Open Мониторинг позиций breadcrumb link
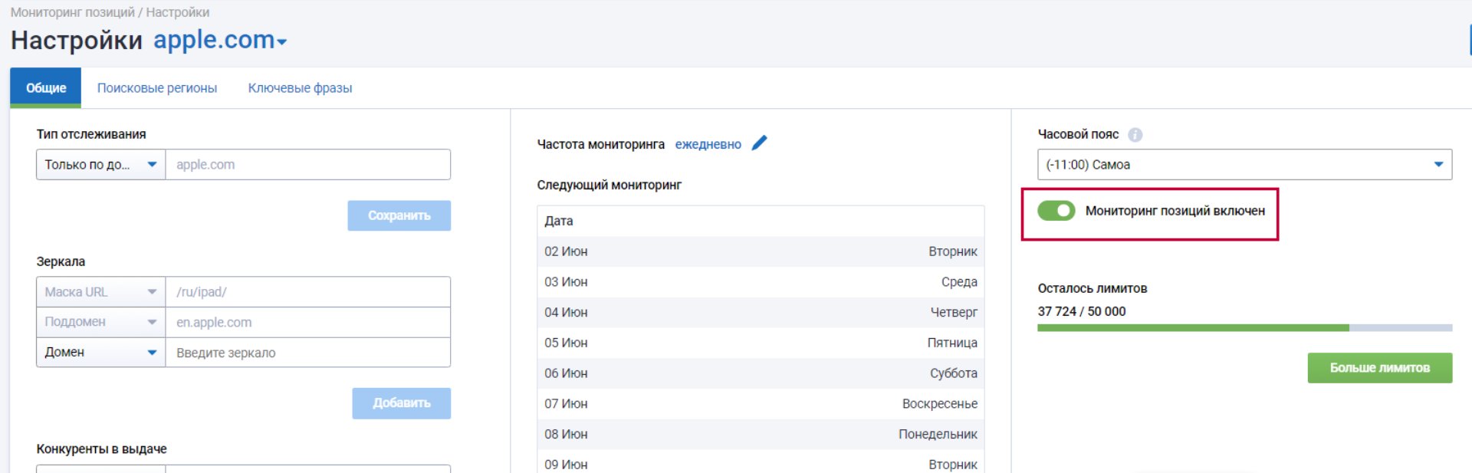Screen dimensions: 1472x473 point(72,12)
